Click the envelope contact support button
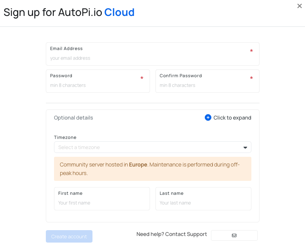 coord(234,235)
